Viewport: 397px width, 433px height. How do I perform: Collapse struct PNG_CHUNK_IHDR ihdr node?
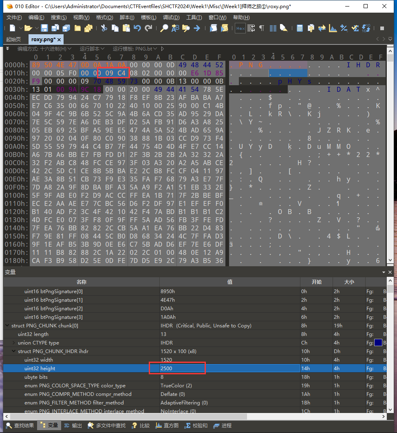[x=14, y=351]
